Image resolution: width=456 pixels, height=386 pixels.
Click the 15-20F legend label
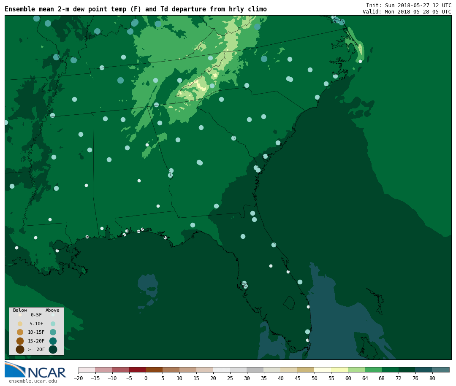36,341
